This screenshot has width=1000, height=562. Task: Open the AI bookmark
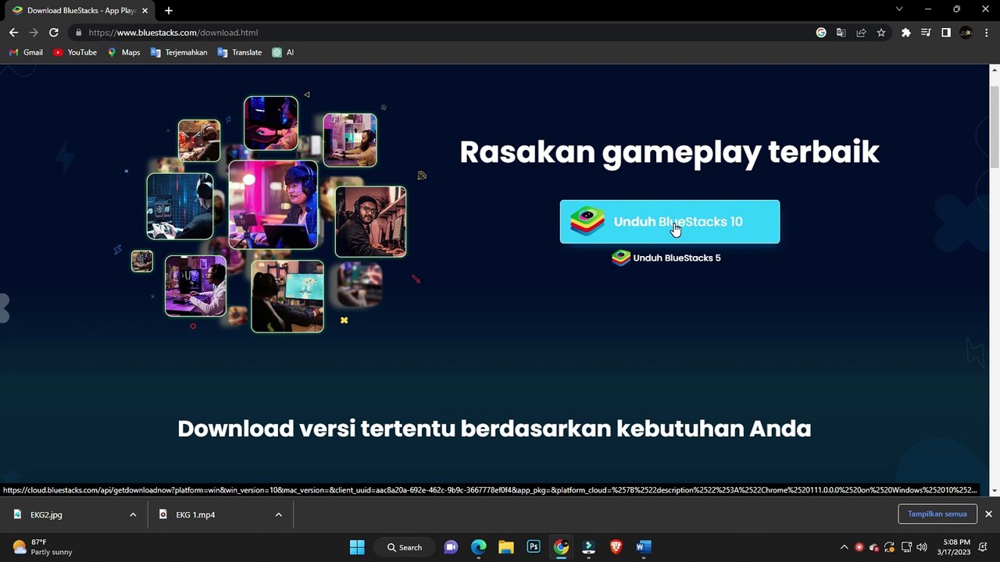283,52
